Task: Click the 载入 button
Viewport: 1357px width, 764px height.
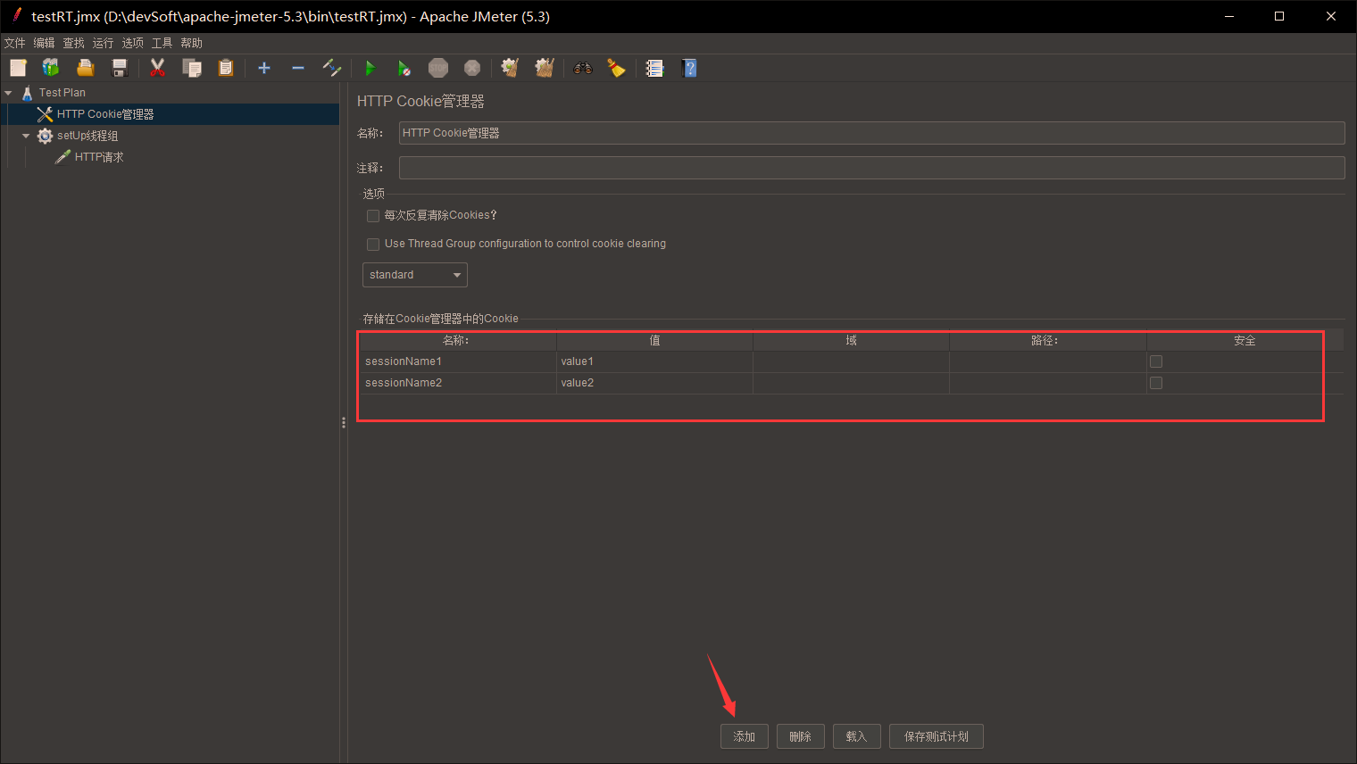Action: click(857, 736)
